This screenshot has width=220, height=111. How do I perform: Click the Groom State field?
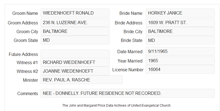coord(75,40)
